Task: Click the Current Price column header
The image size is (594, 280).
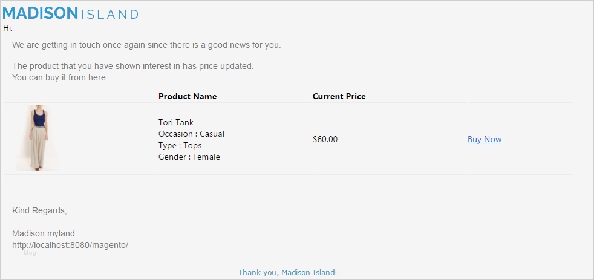Action: (x=339, y=96)
